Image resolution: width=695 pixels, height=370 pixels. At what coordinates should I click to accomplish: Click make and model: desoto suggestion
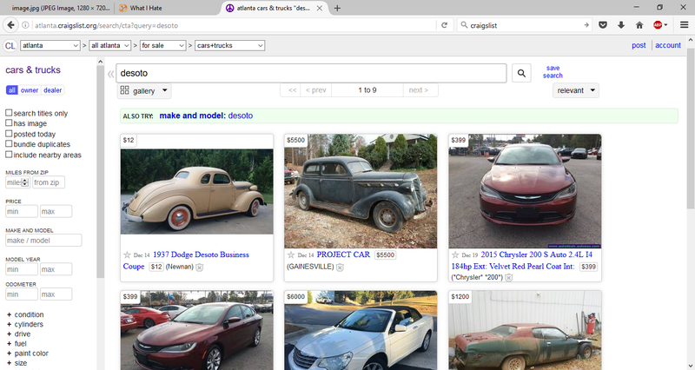tap(206, 116)
